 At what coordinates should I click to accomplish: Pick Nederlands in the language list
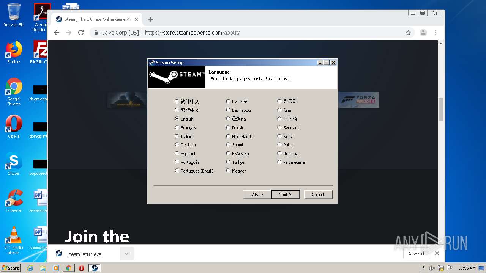click(228, 136)
